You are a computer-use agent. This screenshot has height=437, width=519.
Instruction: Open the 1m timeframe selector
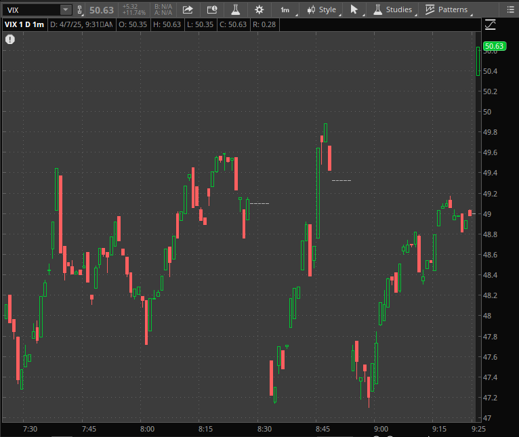(285, 10)
